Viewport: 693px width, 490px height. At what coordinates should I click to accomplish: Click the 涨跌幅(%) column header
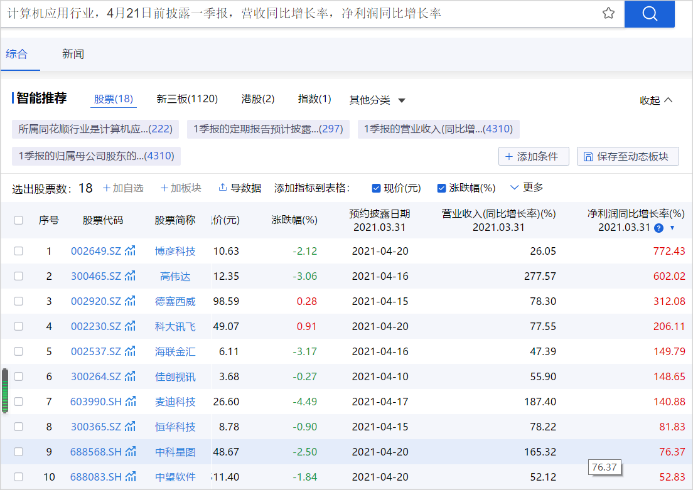294,220
